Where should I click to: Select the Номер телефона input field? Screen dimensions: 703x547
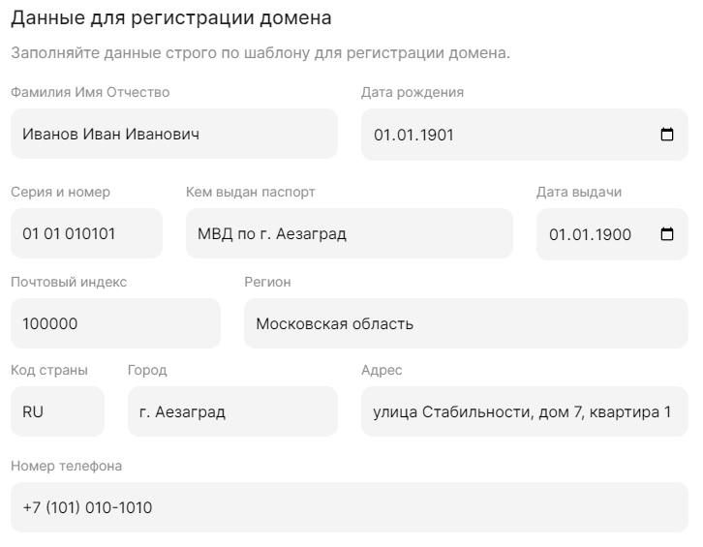coord(349,507)
